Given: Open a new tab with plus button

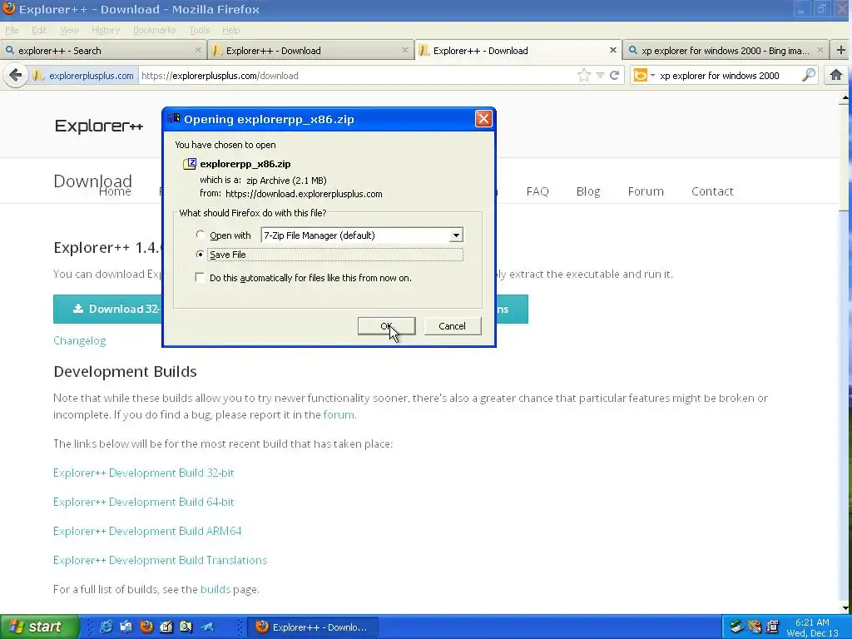Looking at the screenshot, I should coord(840,50).
